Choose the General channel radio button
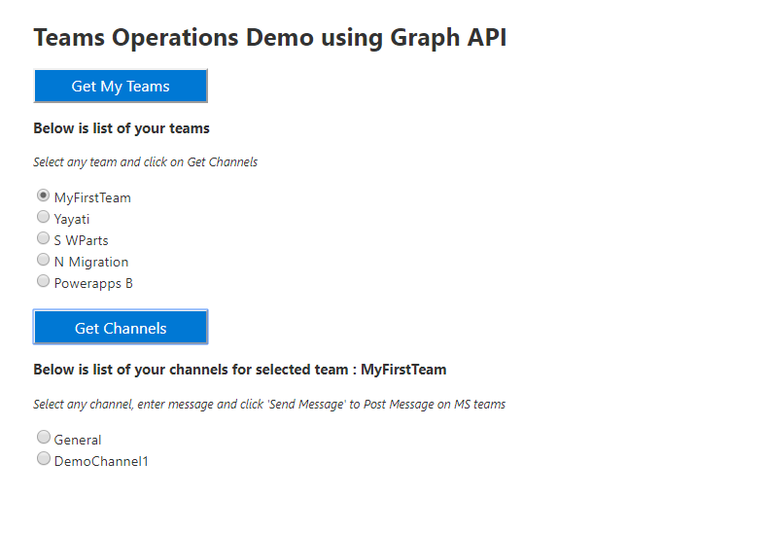767x533 pixels. pos(44,438)
